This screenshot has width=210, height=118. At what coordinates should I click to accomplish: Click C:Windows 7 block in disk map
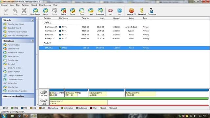tap(76, 93)
